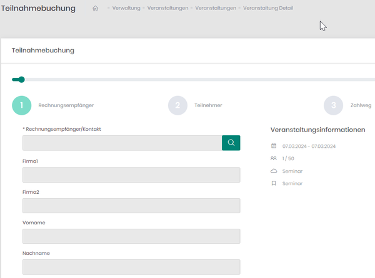
Task: Open the second Veranstaltungen breadcrumb link
Action: coord(216,8)
